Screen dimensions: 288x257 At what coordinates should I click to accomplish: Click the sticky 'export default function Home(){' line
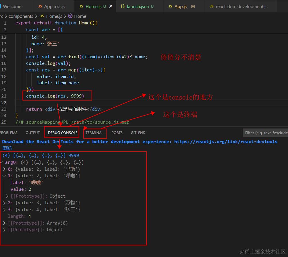(x=56, y=23)
